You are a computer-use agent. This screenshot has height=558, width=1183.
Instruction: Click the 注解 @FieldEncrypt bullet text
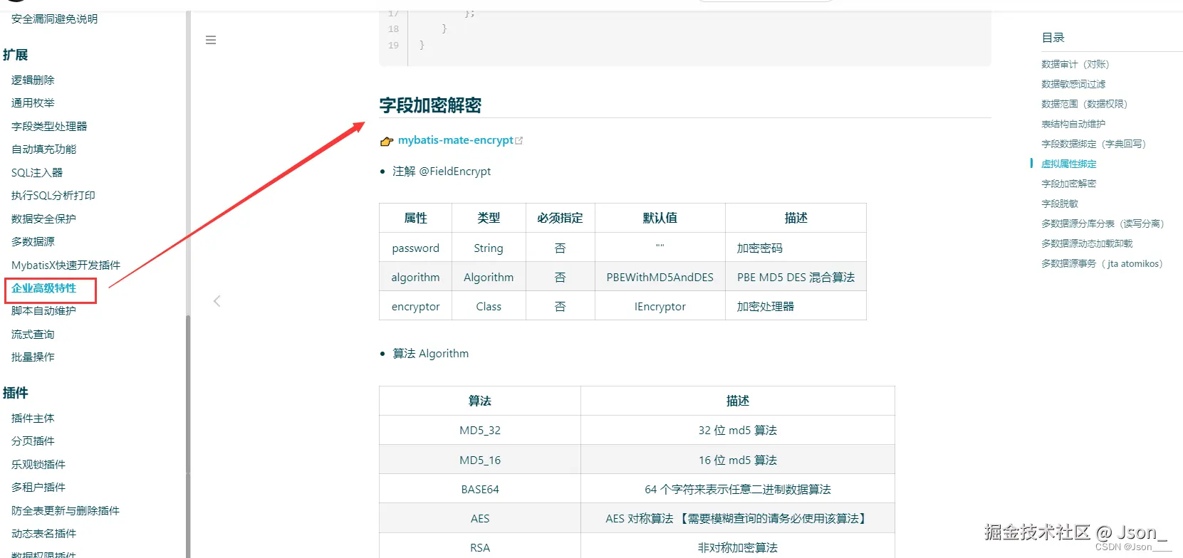442,172
